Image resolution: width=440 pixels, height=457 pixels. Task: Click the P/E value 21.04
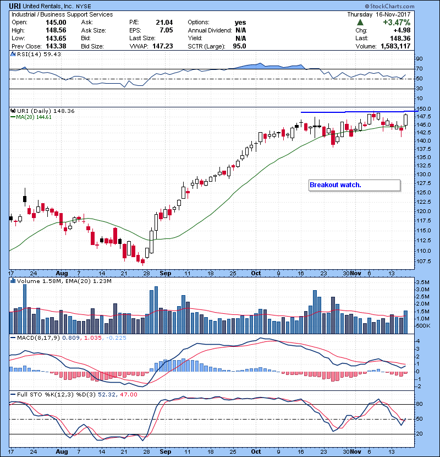[x=164, y=23]
